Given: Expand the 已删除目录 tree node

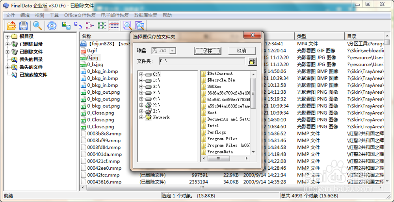Looking at the screenshot, I should (x=7, y=44).
